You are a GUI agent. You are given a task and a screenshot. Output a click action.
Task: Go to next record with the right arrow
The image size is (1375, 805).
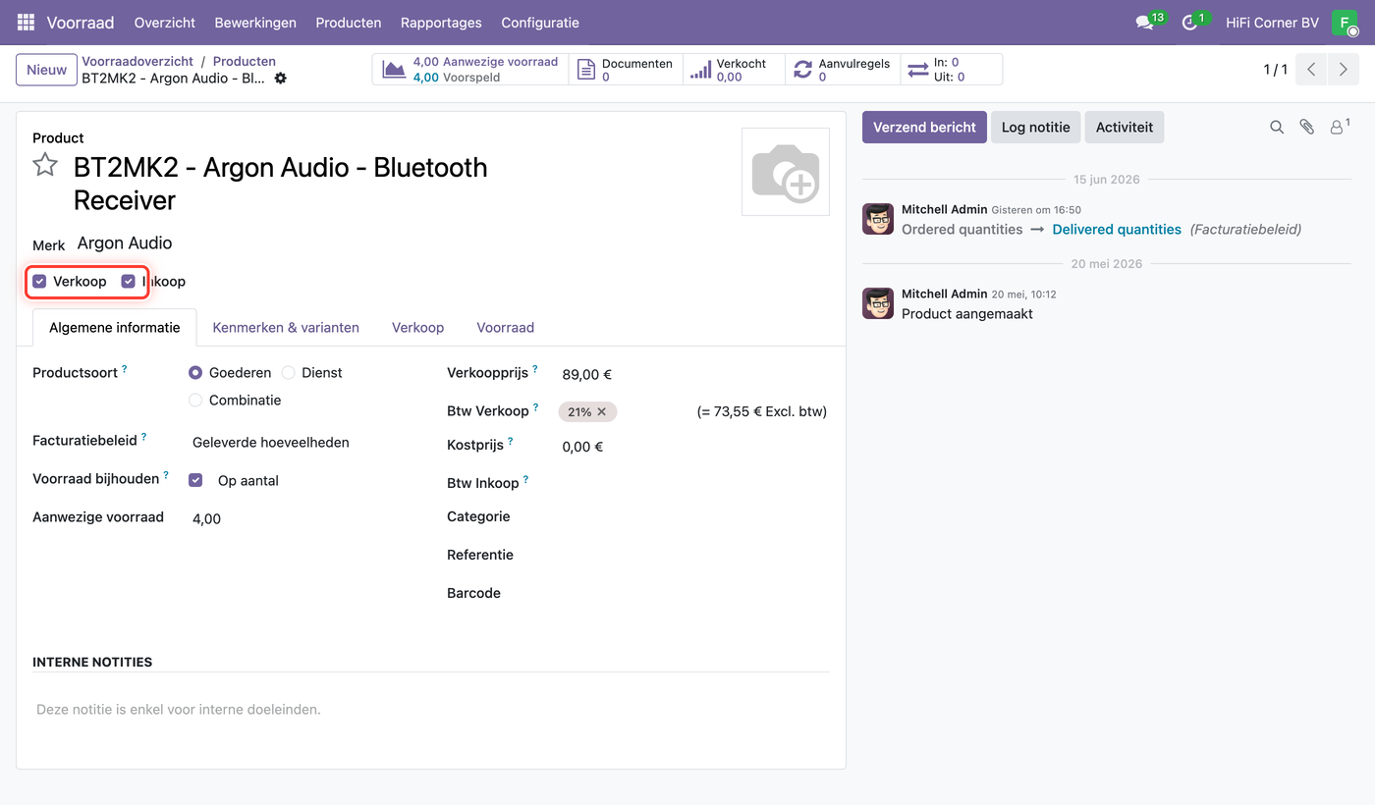[x=1343, y=70]
